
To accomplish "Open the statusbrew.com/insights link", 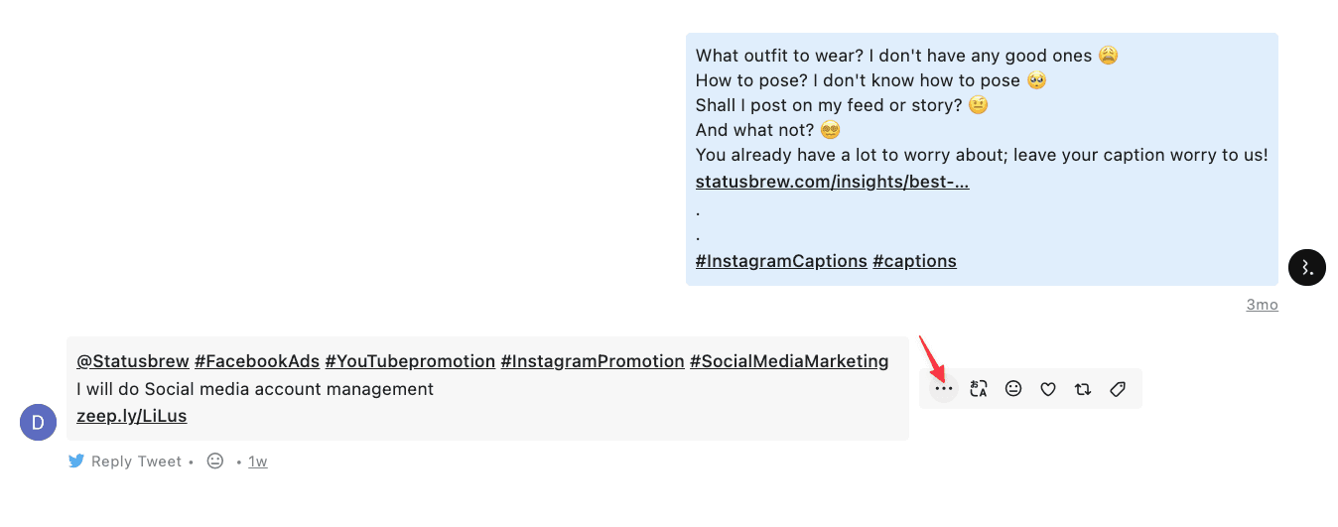I will click(x=832, y=182).
